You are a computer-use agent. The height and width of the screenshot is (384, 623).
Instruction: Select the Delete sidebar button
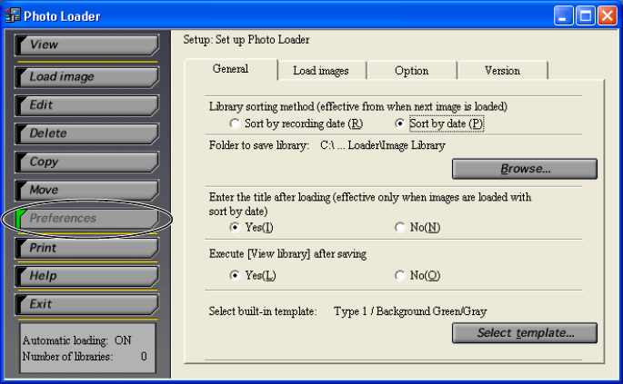[x=86, y=133]
